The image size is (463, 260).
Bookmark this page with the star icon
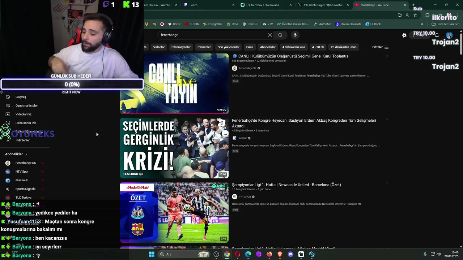coord(415,15)
